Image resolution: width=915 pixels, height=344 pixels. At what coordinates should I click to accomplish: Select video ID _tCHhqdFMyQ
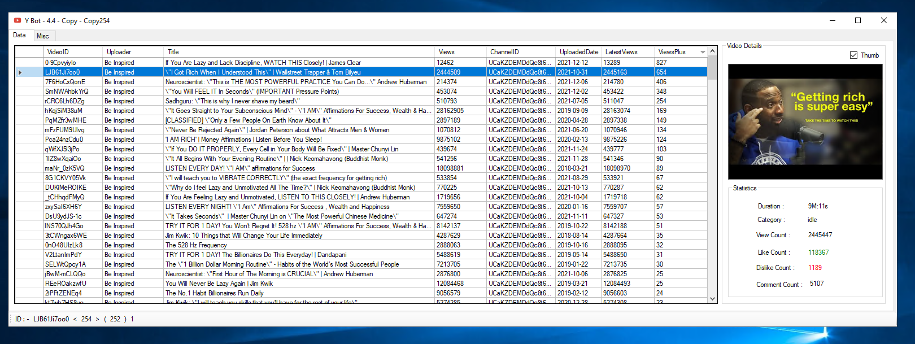(x=64, y=197)
